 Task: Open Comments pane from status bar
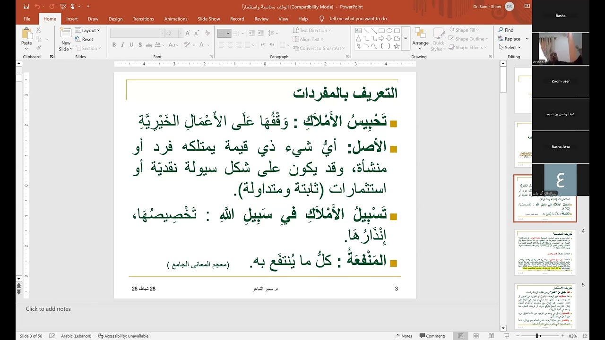432,336
